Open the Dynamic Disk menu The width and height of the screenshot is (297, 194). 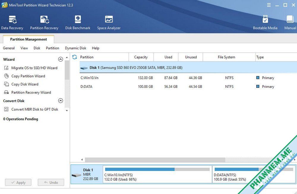point(75,48)
